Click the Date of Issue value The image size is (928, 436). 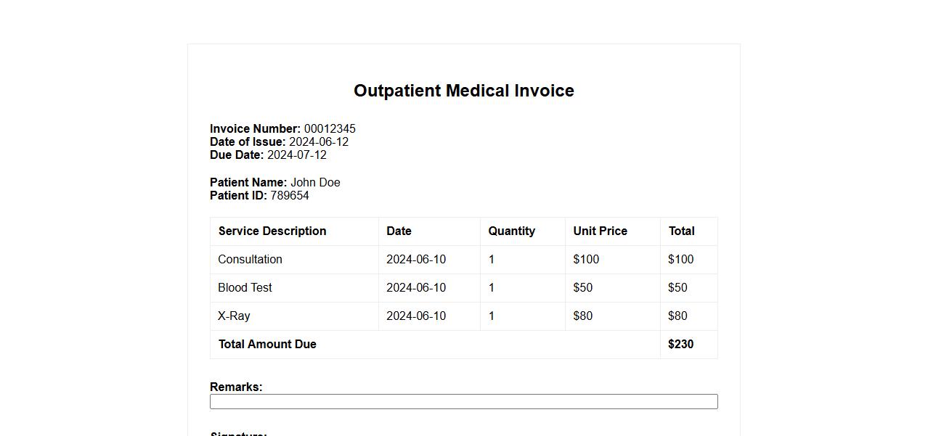click(319, 142)
